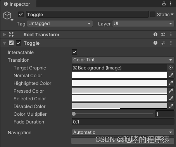Click the Disabled Color label
The width and height of the screenshot is (176, 147).
(29, 106)
